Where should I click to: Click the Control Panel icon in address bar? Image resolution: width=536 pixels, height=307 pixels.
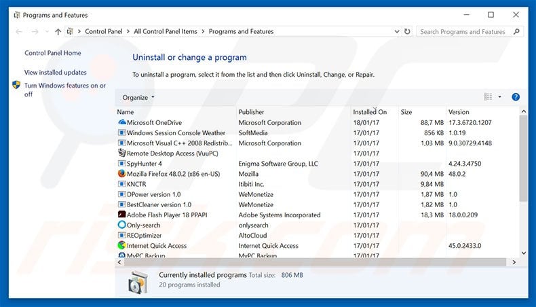pos(70,31)
